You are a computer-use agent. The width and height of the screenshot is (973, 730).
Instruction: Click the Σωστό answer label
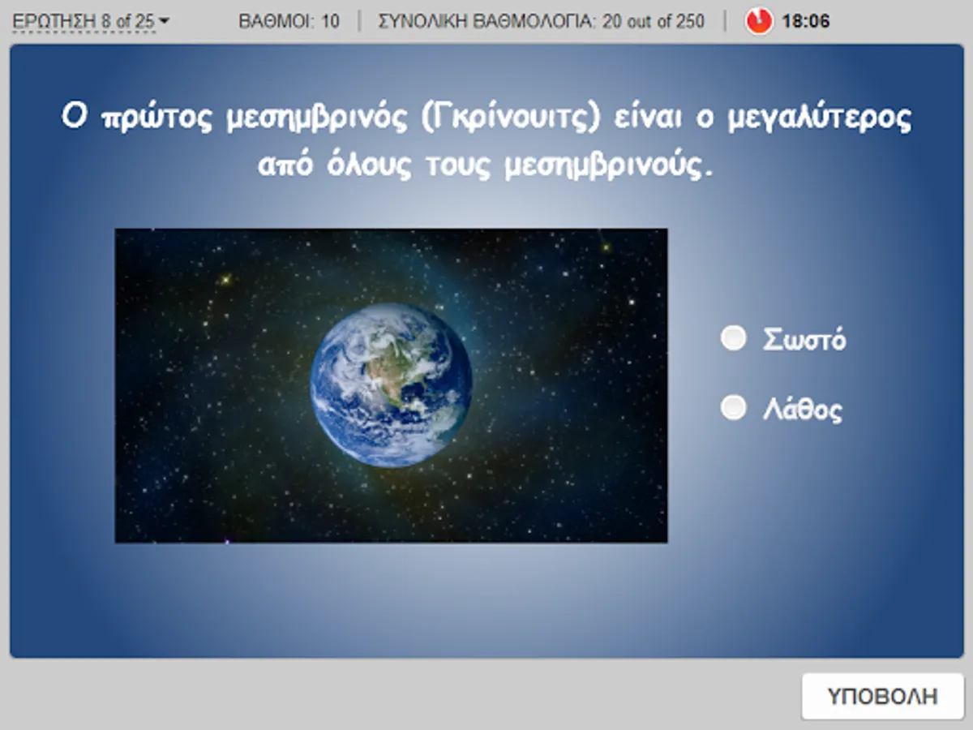coord(804,339)
